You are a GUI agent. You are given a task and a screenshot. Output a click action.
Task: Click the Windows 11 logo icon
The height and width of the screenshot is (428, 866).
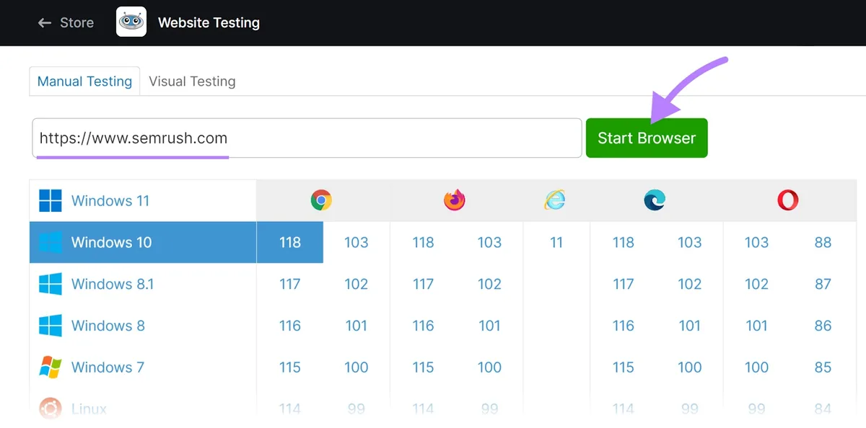[51, 201]
